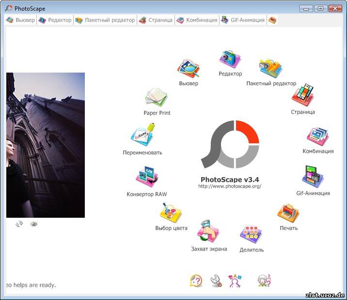Image resolution: width=347 pixels, height=300 pixels.
Task: Refresh the preview photo with arrows icon
Action: 19,224
